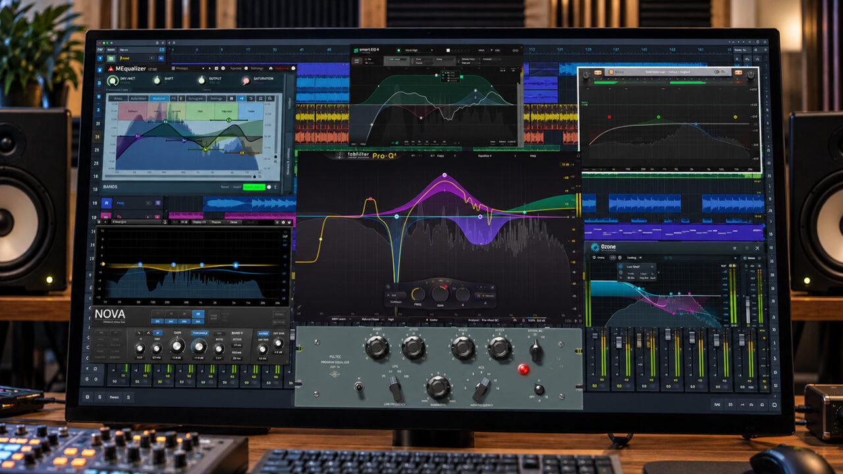Select the pink band node in Pro-Q 4
Image resolution: width=843 pixels, height=474 pixels.
point(370,199)
